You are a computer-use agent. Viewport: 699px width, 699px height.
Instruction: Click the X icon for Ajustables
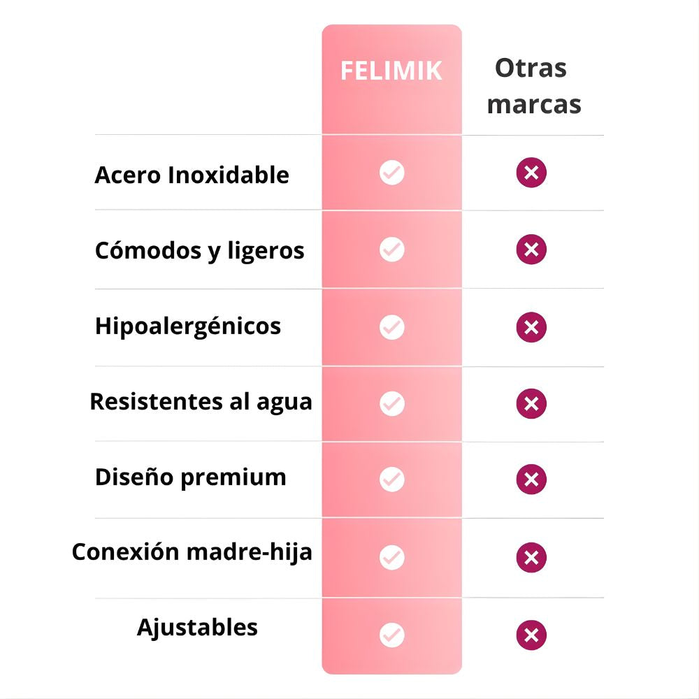pos(531,635)
